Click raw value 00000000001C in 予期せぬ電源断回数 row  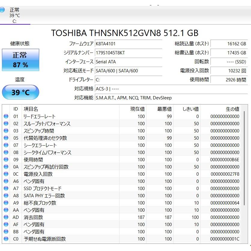point(225,239)
